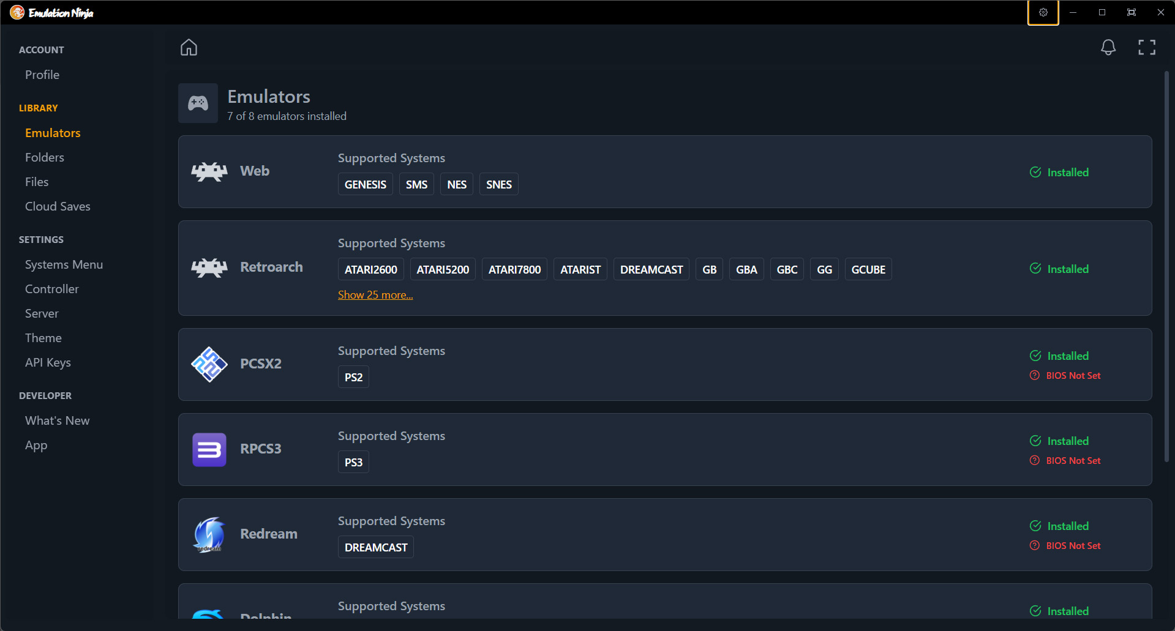Viewport: 1175px width, 631px height.
Task: Select the Home icon in the toolbar
Action: [x=189, y=47]
